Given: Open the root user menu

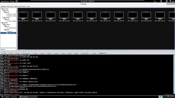Looking at the screenshot, I should point(172,1).
